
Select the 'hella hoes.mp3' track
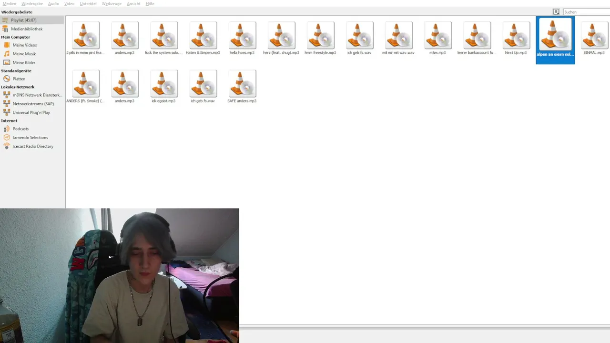[x=242, y=38]
